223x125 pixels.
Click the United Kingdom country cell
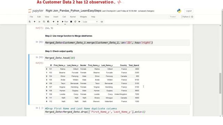(x=121, y=94)
